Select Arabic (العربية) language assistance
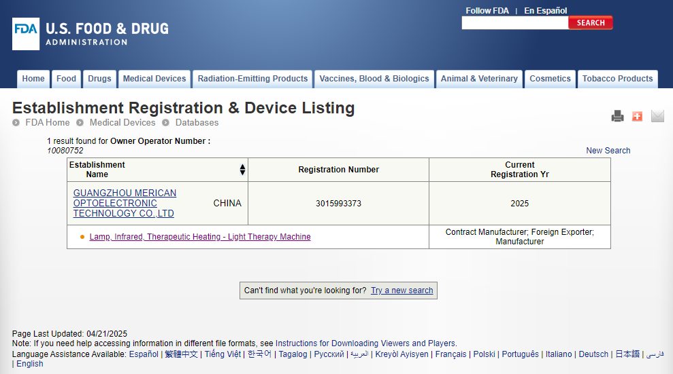The height and width of the screenshot is (374, 673). click(359, 354)
